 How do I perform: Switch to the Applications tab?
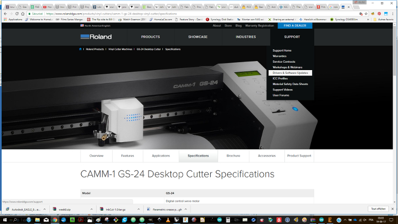click(x=161, y=156)
